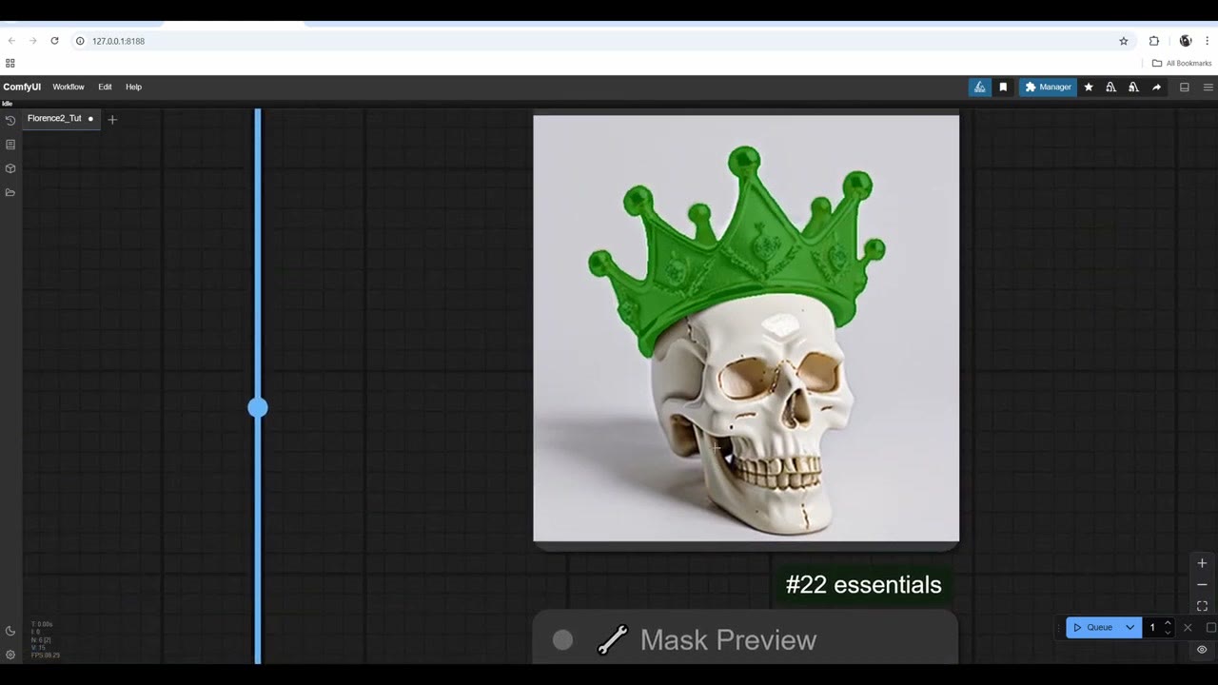Open the All Bookmarks folder
This screenshot has height=685, width=1218.
[x=1182, y=64]
